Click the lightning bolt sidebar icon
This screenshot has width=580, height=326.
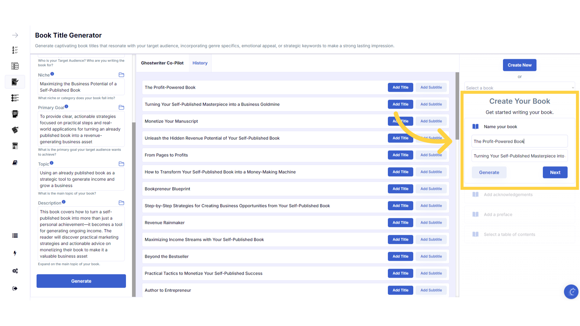tap(15, 253)
